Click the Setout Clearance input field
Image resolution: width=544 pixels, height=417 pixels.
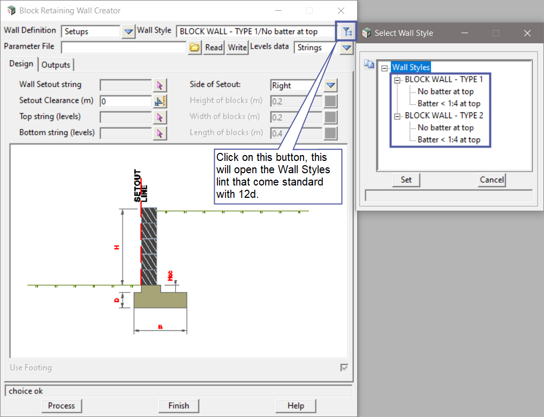point(125,101)
